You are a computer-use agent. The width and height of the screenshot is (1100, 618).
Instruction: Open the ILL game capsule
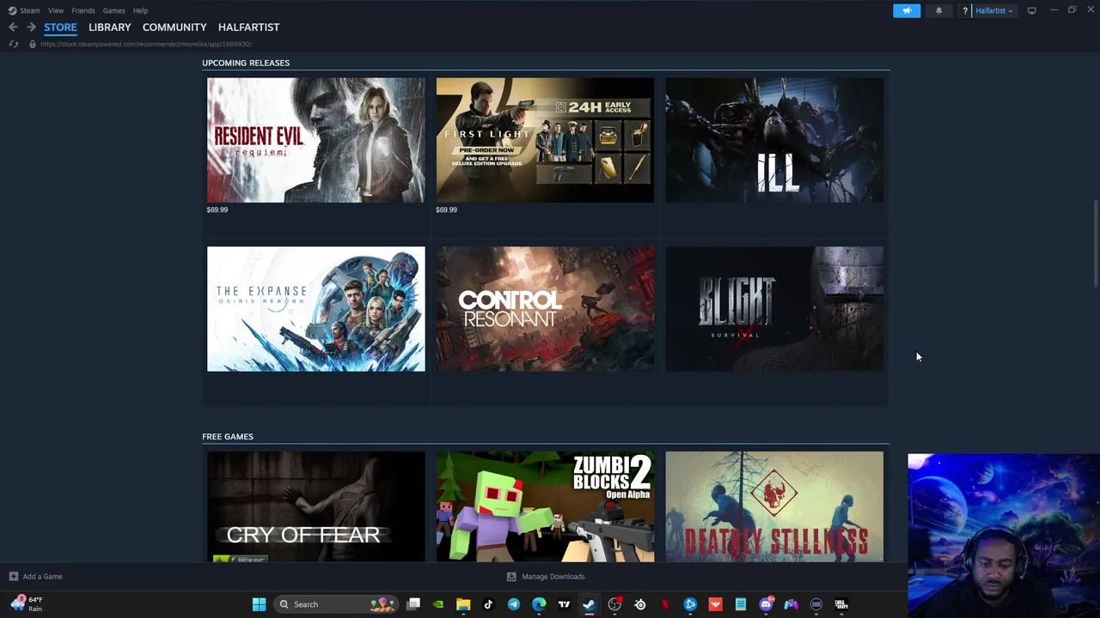pos(774,140)
